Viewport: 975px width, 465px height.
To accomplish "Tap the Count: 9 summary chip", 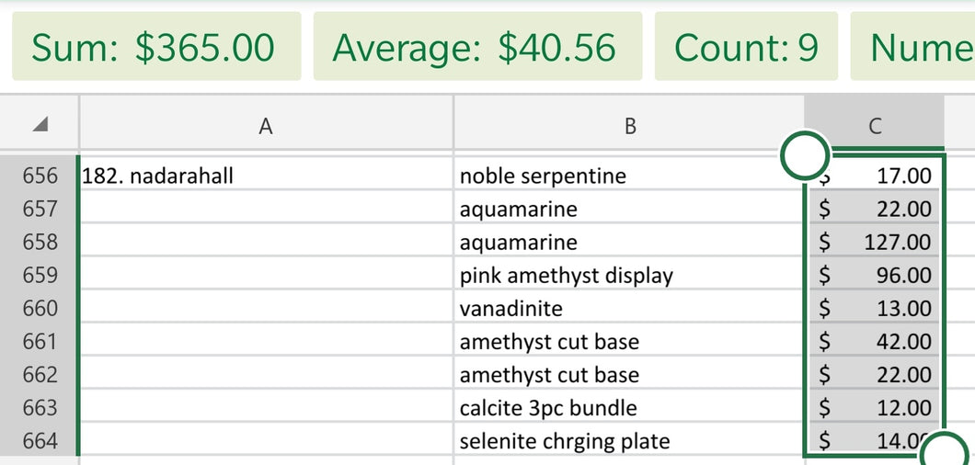I will click(746, 47).
